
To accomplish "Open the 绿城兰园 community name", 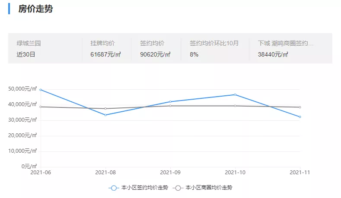I will click(x=29, y=43).
